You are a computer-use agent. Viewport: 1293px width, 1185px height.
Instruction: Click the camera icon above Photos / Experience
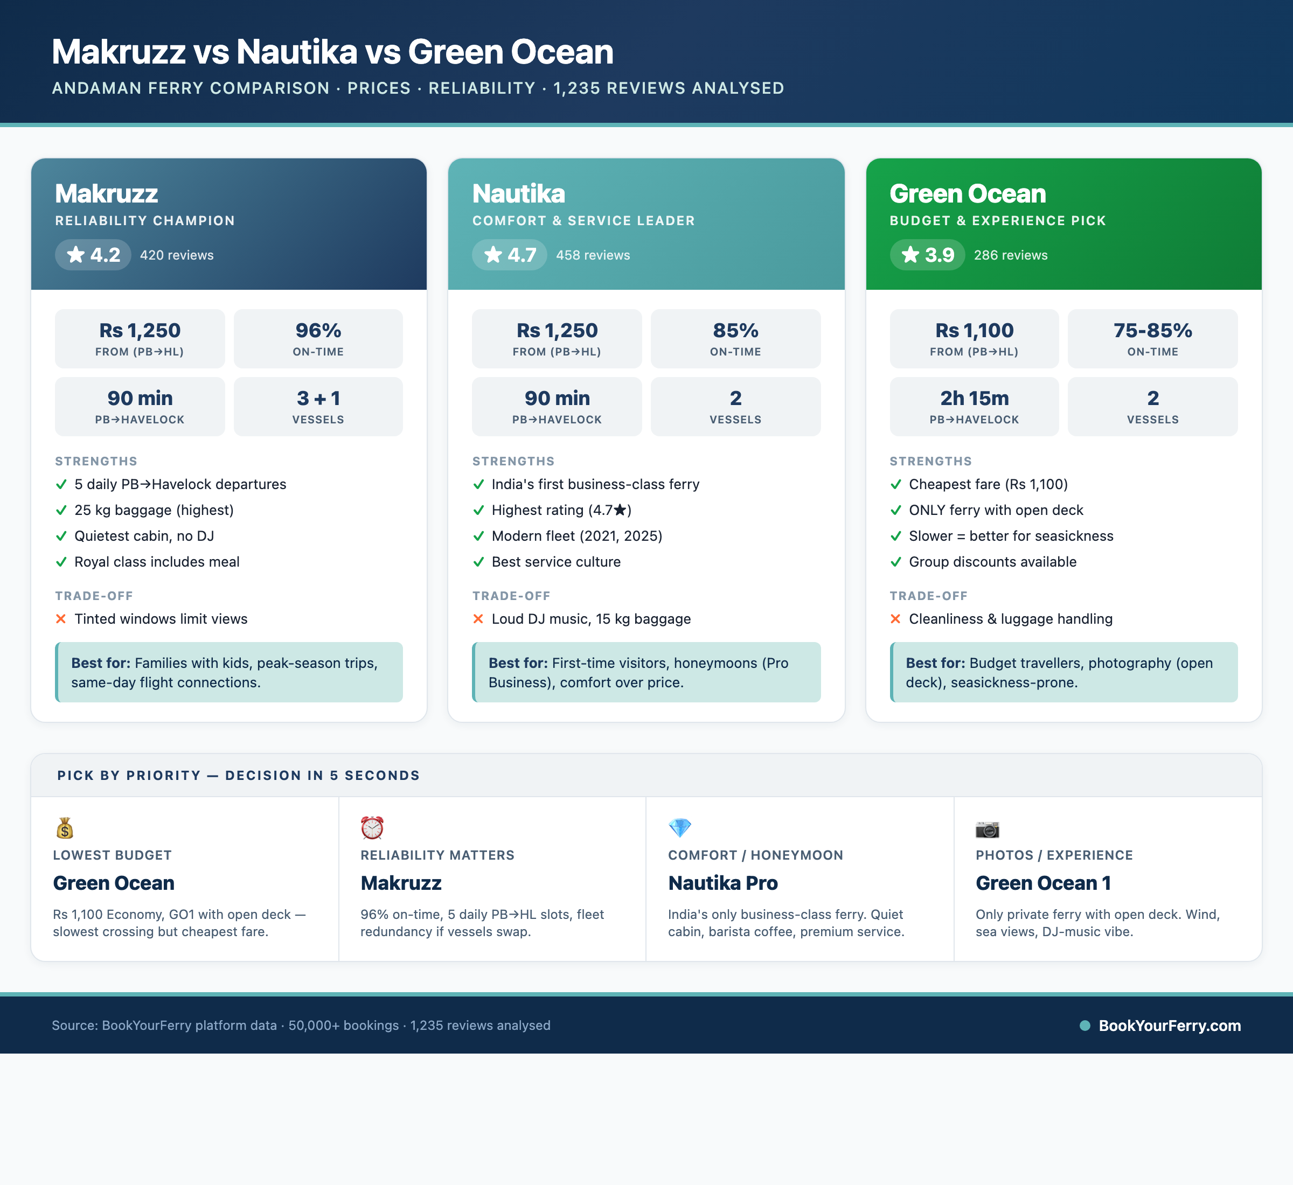pyautogui.click(x=987, y=829)
